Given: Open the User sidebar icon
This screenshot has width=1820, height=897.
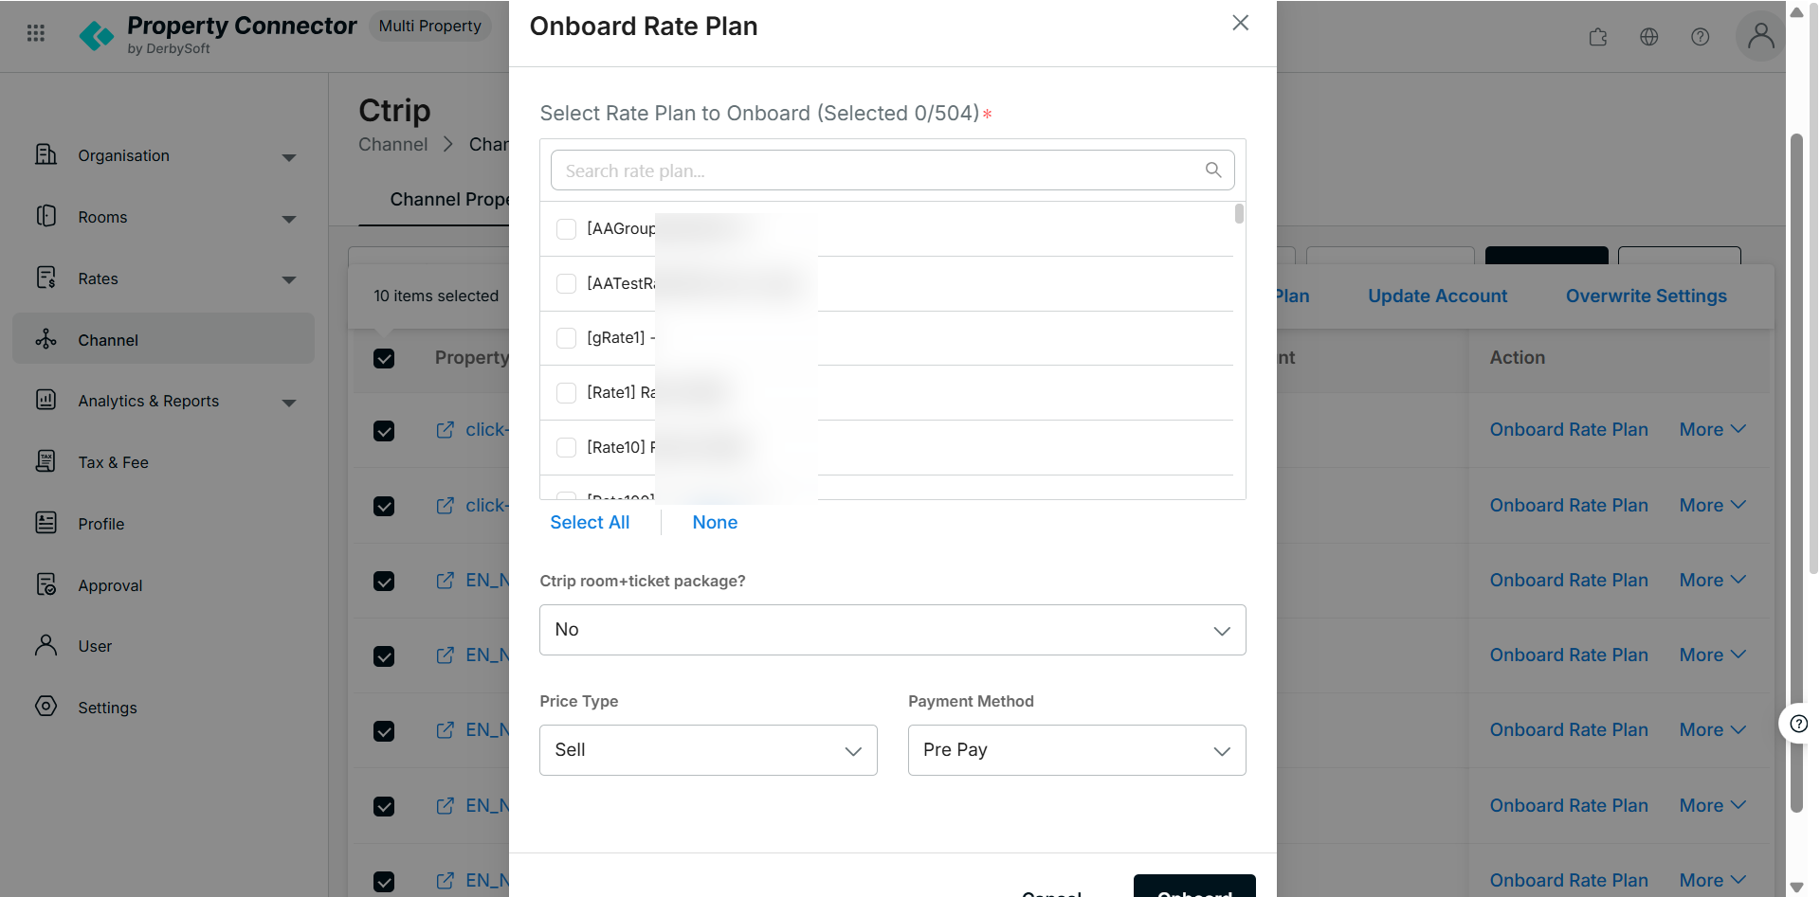Looking at the screenshot, I should pyautogui.click(x=45, y=645).
